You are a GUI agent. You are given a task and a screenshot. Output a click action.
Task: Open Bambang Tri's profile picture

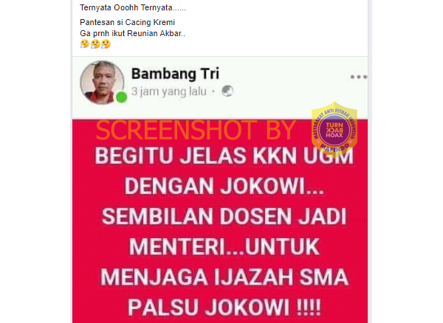tap(102, 83)
